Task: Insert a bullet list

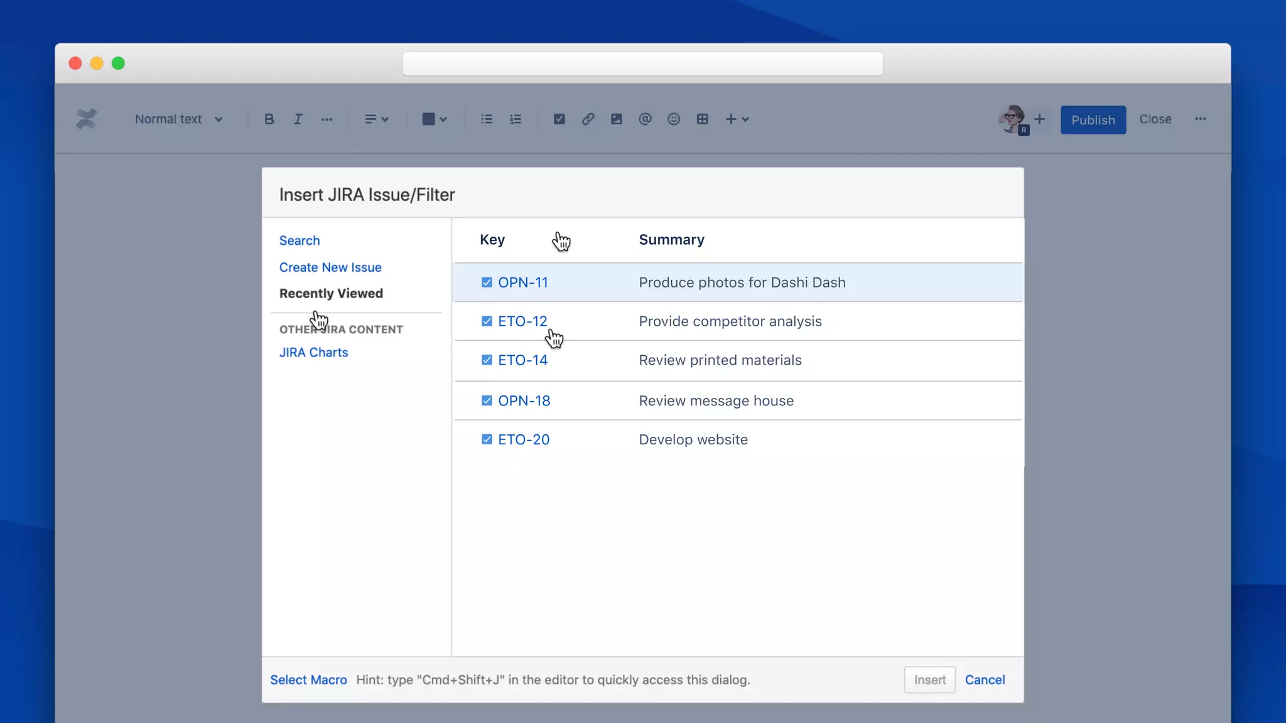Action: point(487,119)
